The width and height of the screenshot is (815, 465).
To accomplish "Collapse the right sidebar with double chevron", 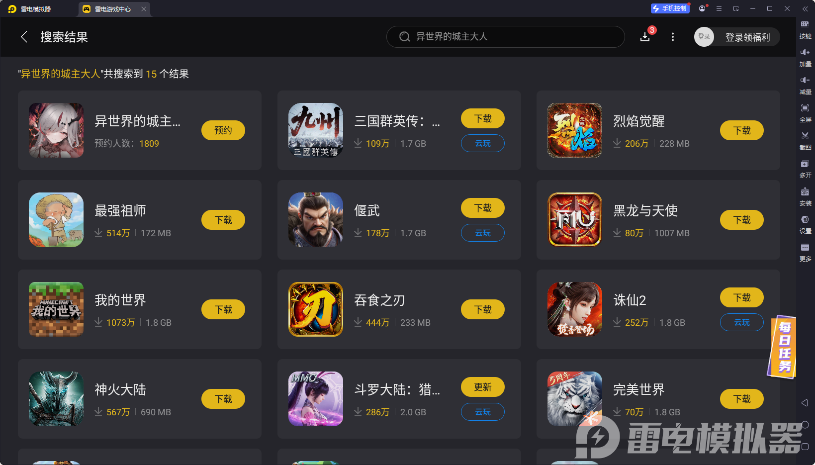I will (805, 9).
